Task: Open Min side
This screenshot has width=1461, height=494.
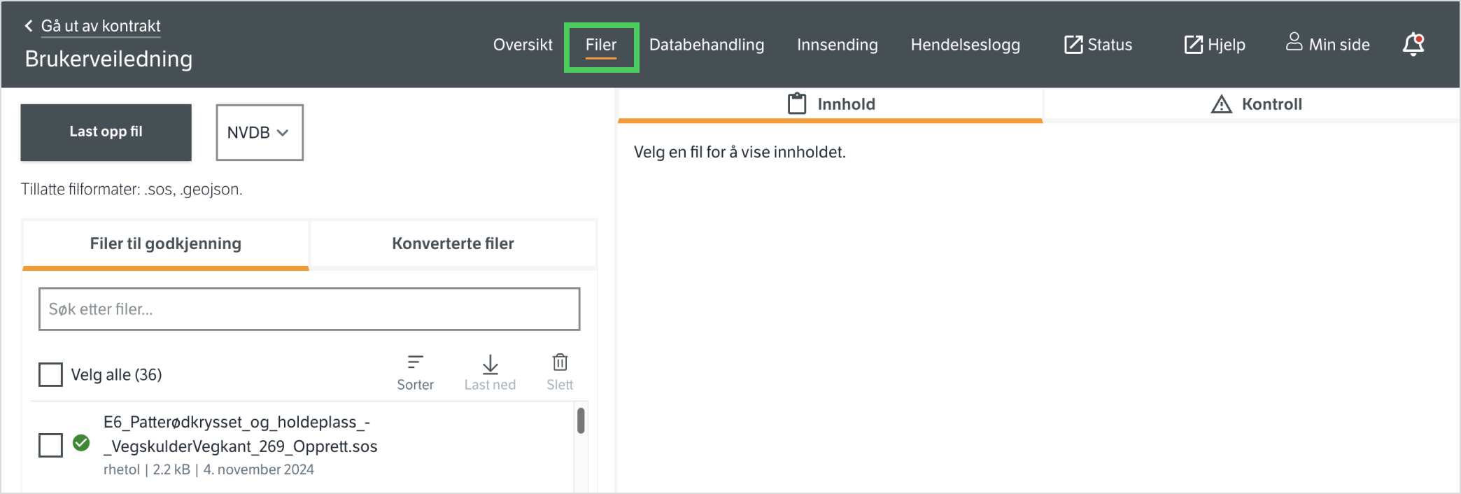Action: (1327, 44)
